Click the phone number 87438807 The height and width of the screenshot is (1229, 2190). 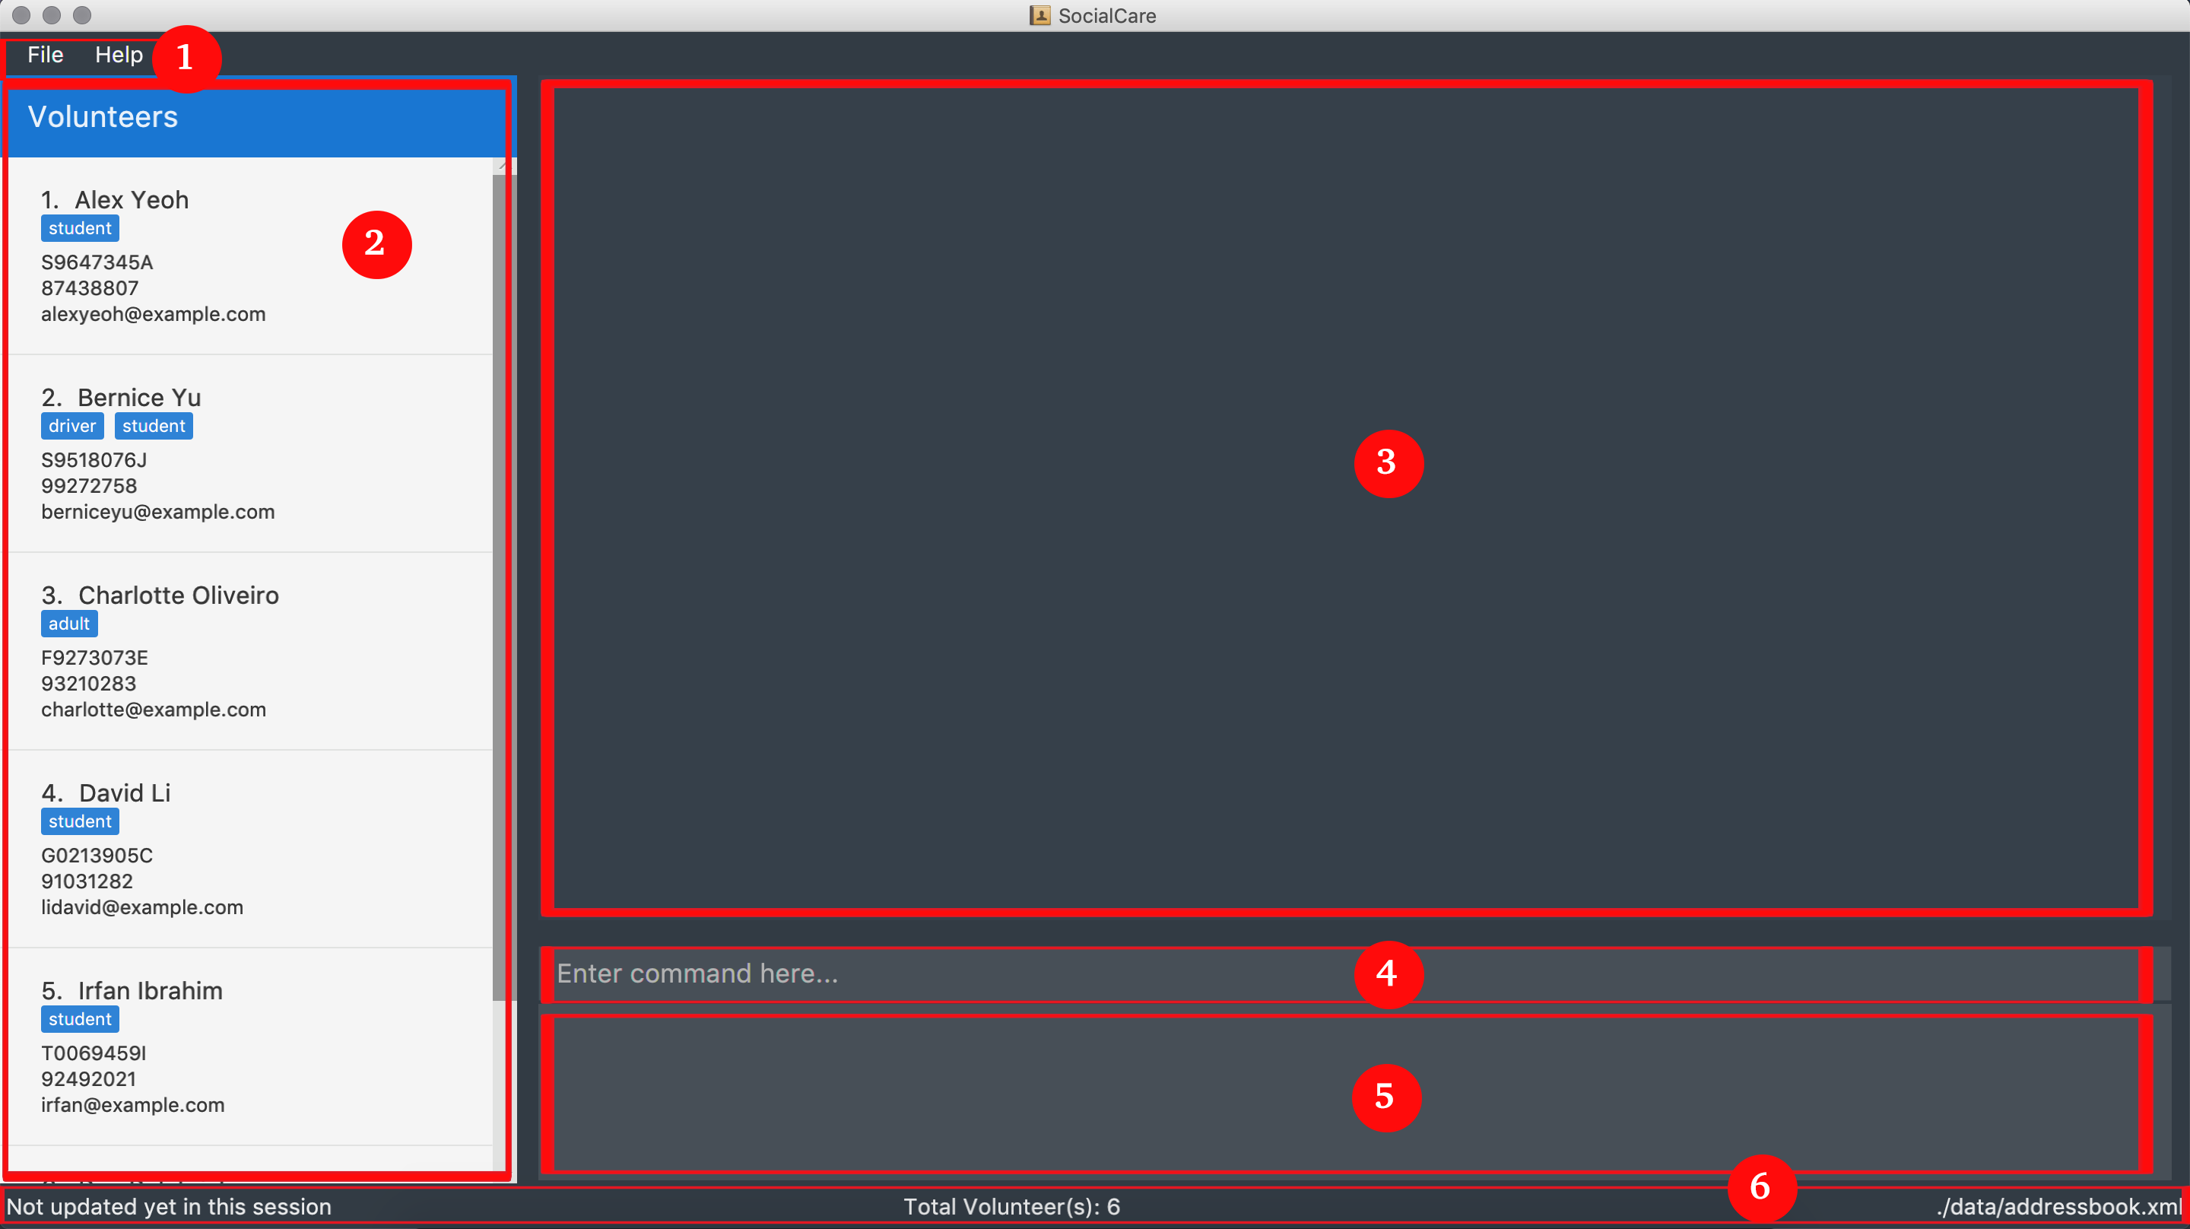click(x=89, y=288)
